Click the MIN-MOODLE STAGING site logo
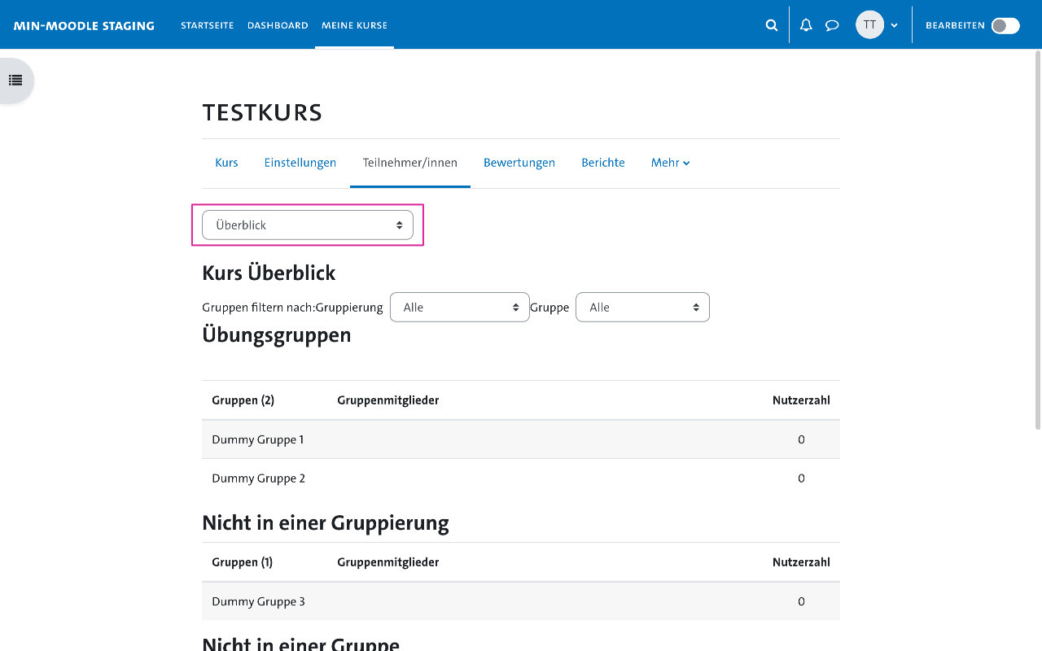 (x=84, y=25)
